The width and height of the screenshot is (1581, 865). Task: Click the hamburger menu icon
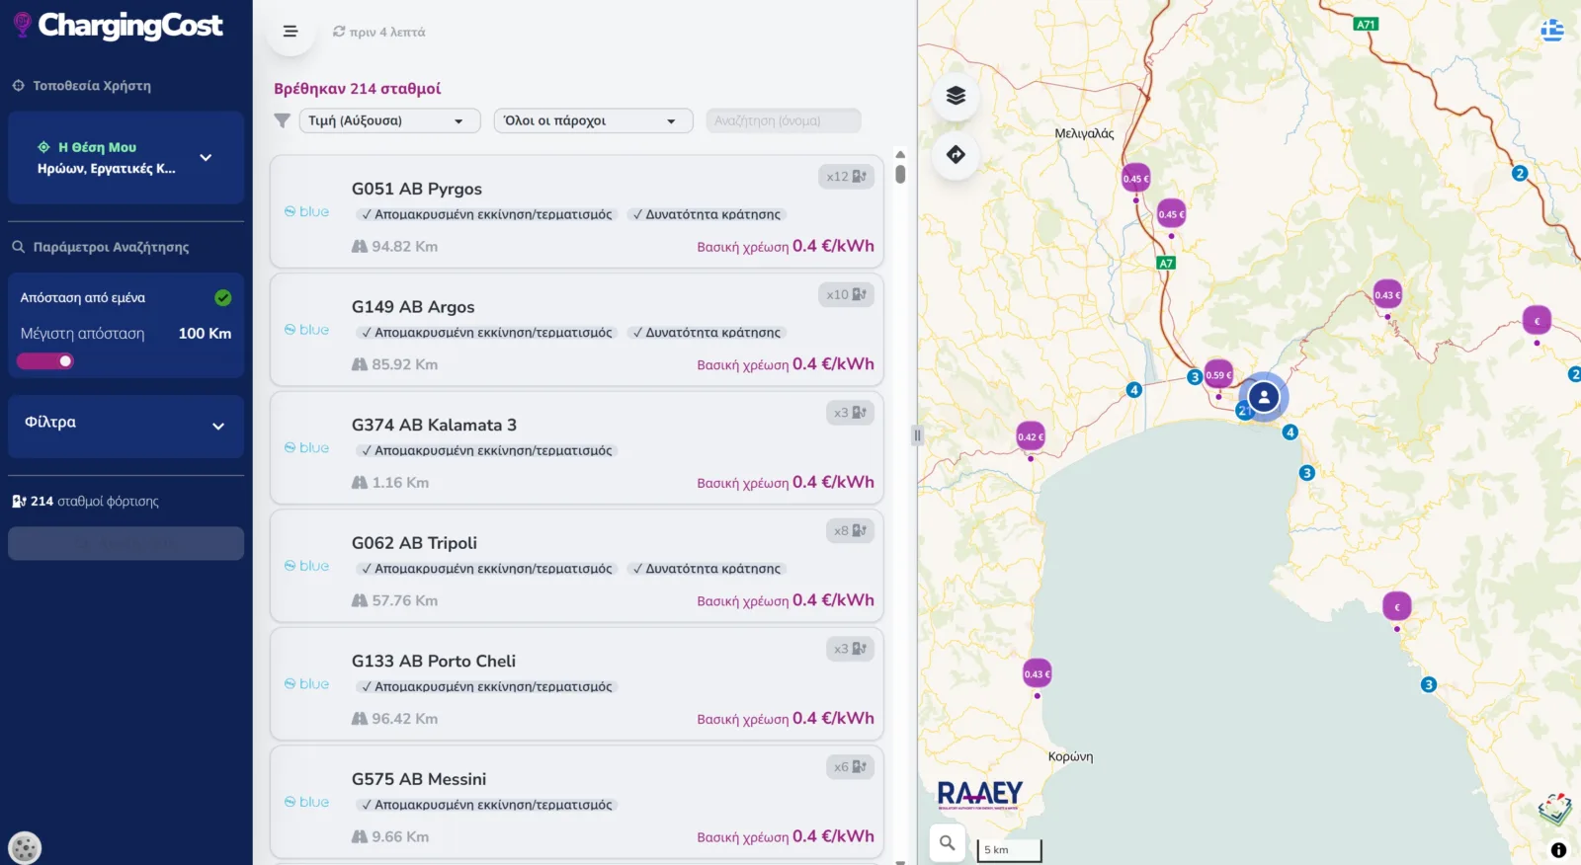click(291, 32)
